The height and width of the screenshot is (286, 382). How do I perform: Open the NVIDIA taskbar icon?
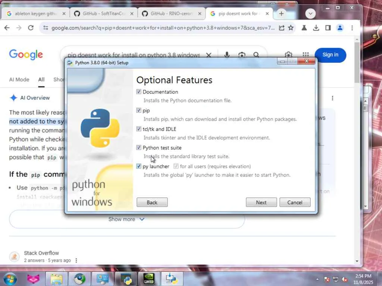[x=148, y=279]
